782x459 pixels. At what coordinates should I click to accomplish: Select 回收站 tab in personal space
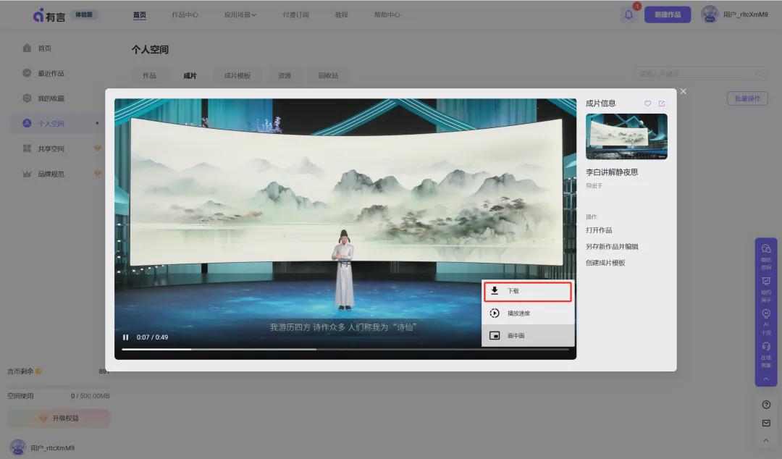[x=331, y=75]
